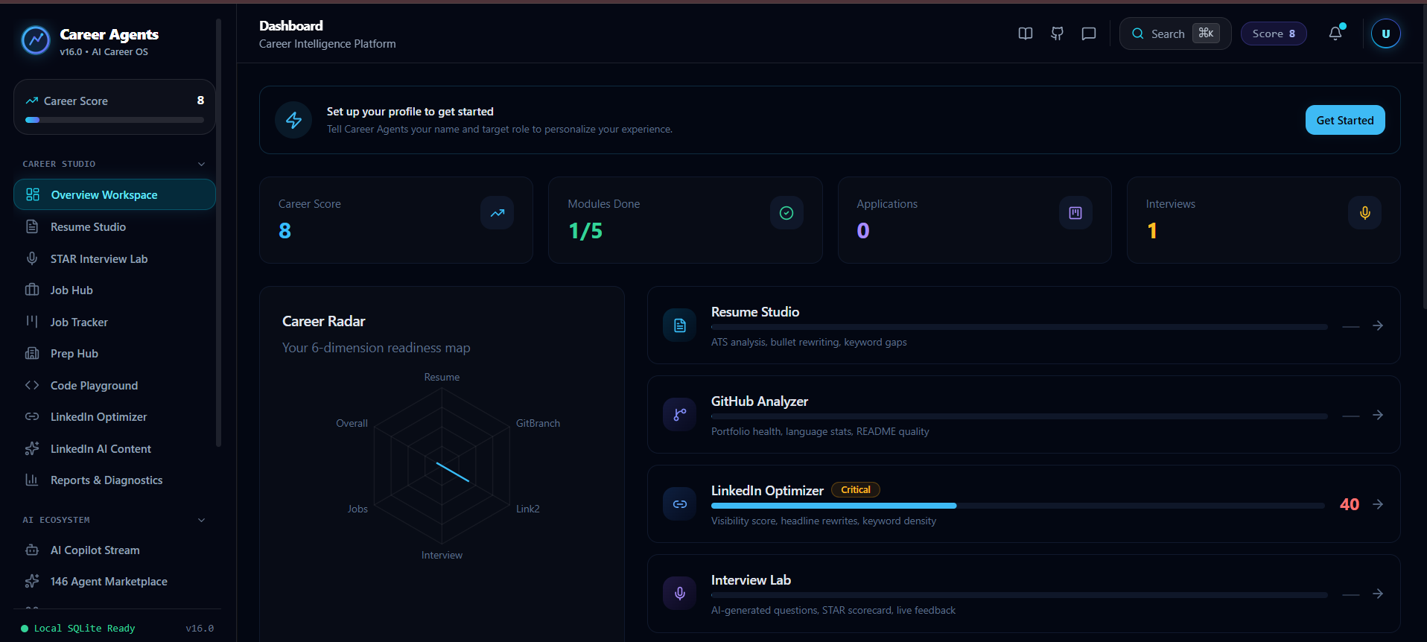
Task: Open Reports & Diagnostics from sidebar
Action: point(115,480)
